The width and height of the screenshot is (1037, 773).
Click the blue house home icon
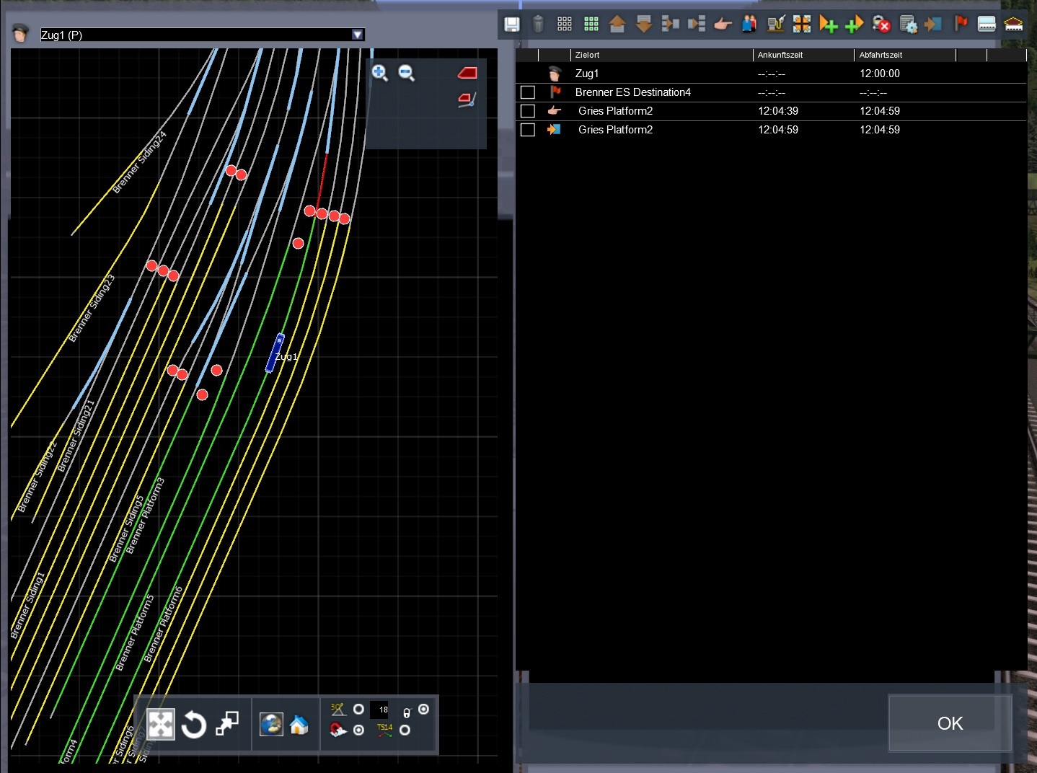pyautogui.click(x=299, y=725)
